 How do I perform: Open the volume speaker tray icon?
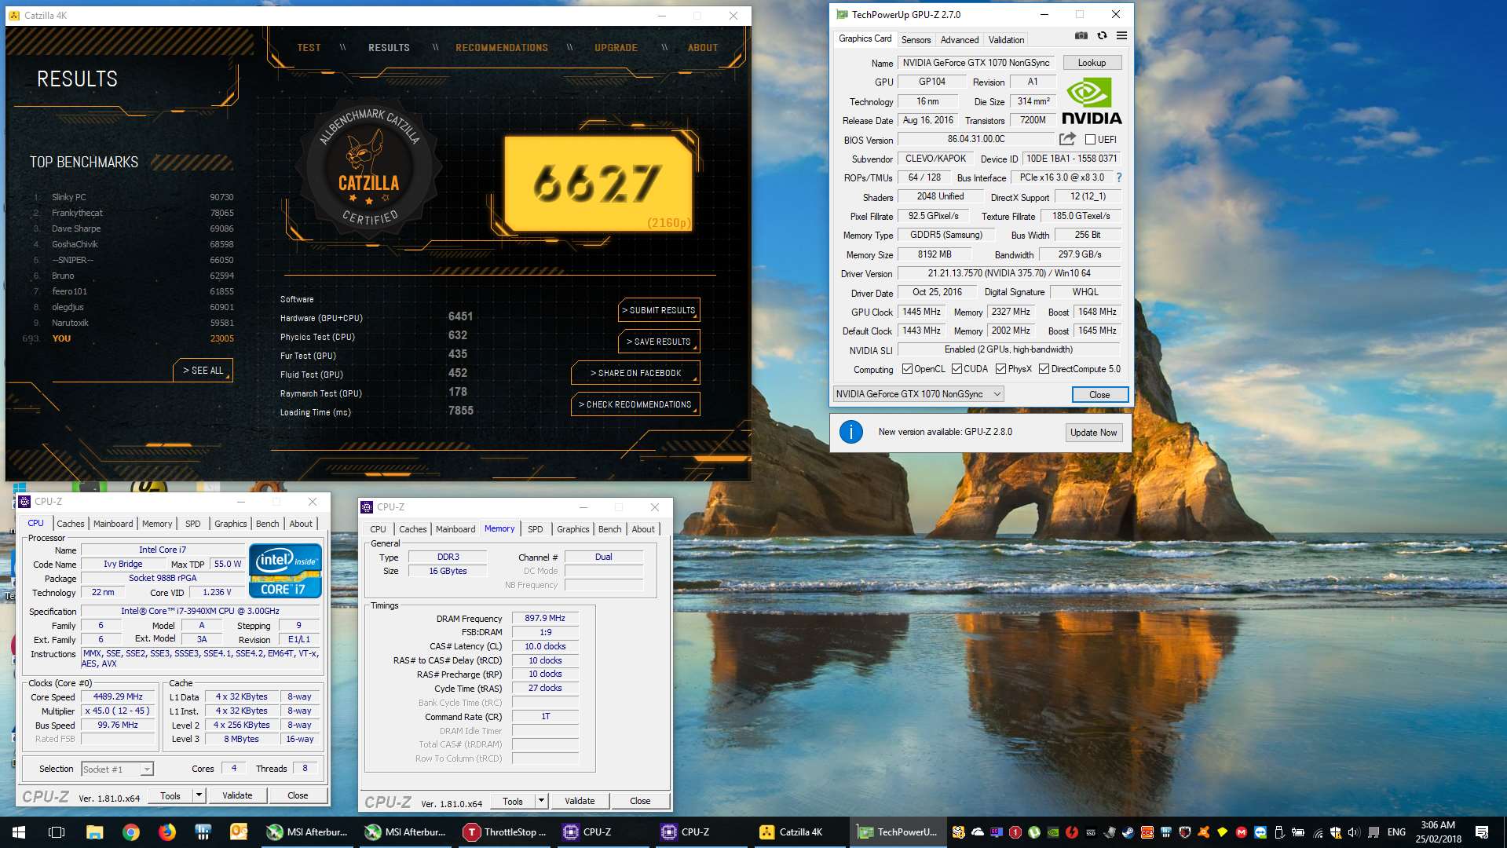click(x=1353, y=832)
